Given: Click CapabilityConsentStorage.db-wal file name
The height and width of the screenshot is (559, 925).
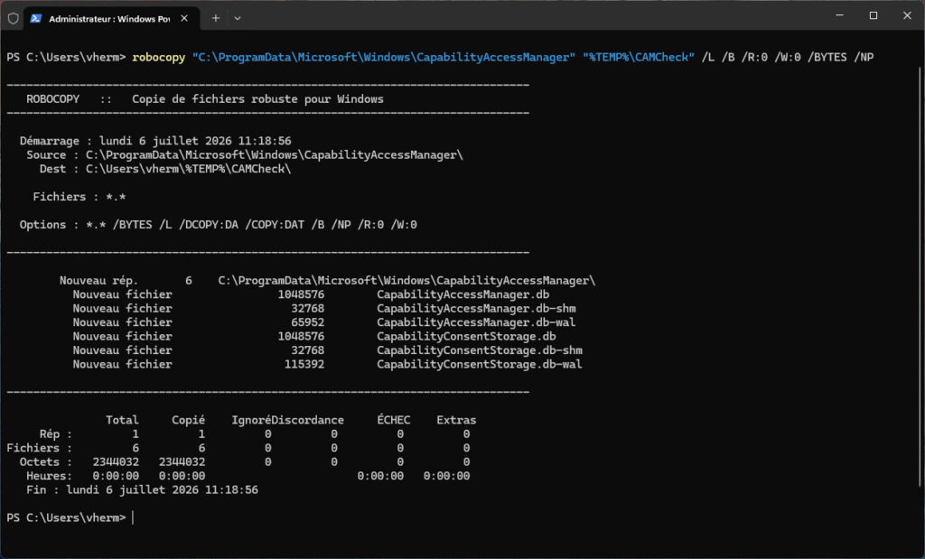Looking at the screenshot, I should 479,365.
